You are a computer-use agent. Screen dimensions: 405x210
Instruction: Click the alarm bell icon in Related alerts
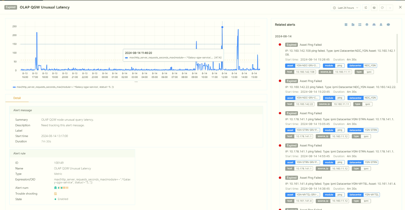pyautogui.click(x=381, y=25)
